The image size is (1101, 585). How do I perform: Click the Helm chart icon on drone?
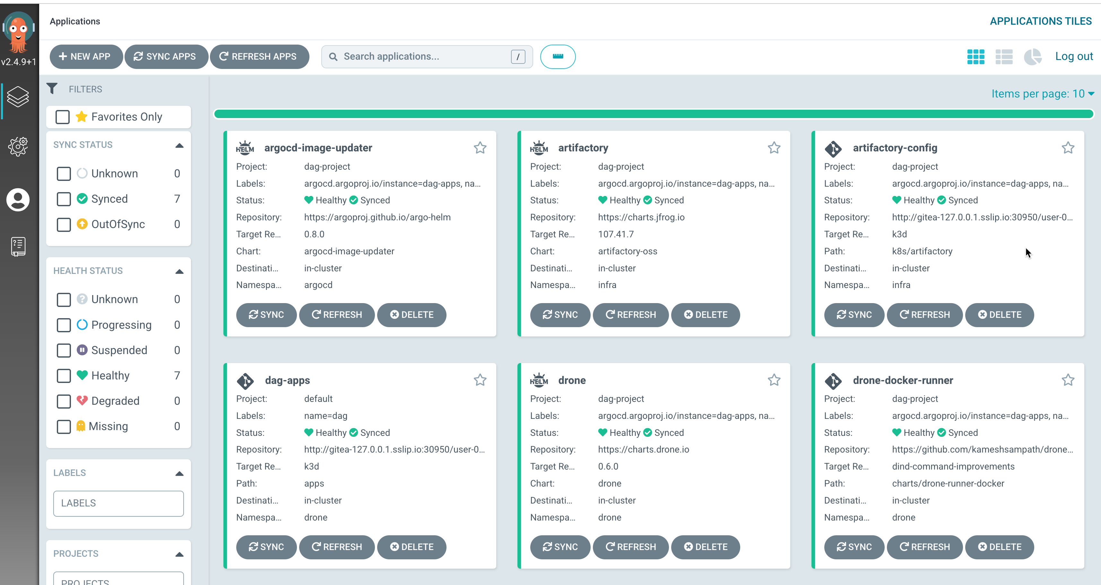pyautogui.click(x=540, y=380)
